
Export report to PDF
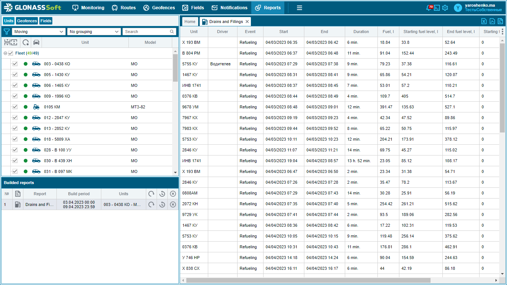(492, 21)
